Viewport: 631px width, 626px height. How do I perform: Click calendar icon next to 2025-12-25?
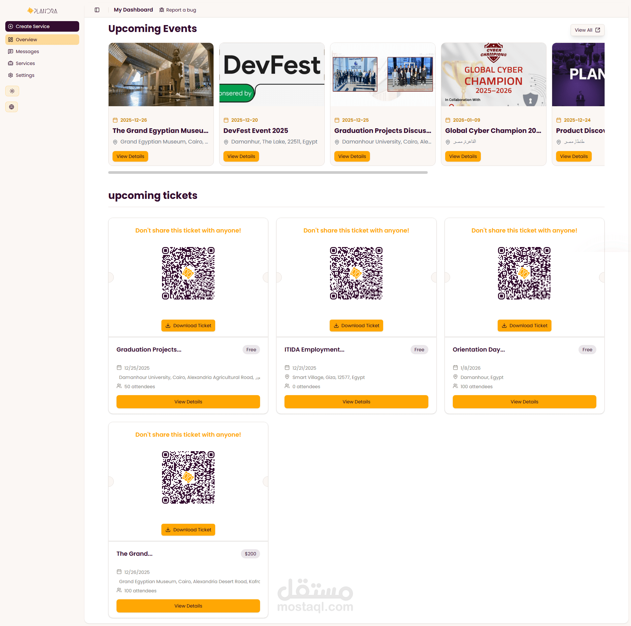click(x=337, y=120)
